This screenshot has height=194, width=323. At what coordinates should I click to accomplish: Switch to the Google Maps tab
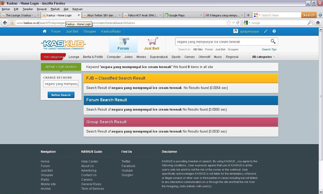[x=183, y=15]
